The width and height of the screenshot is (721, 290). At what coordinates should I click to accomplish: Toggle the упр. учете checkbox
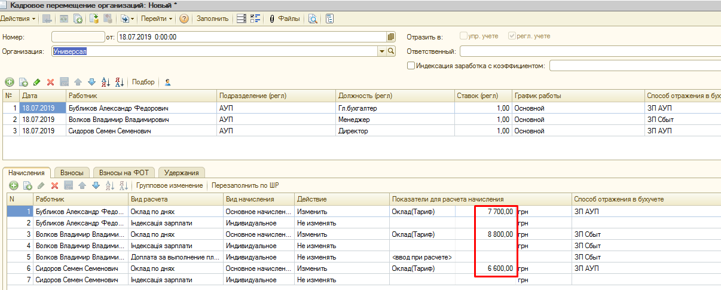463,36
